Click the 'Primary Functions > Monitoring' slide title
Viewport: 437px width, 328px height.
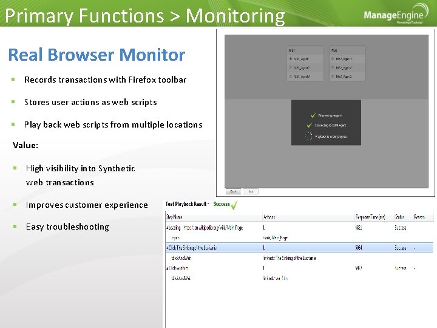point(145,16)
